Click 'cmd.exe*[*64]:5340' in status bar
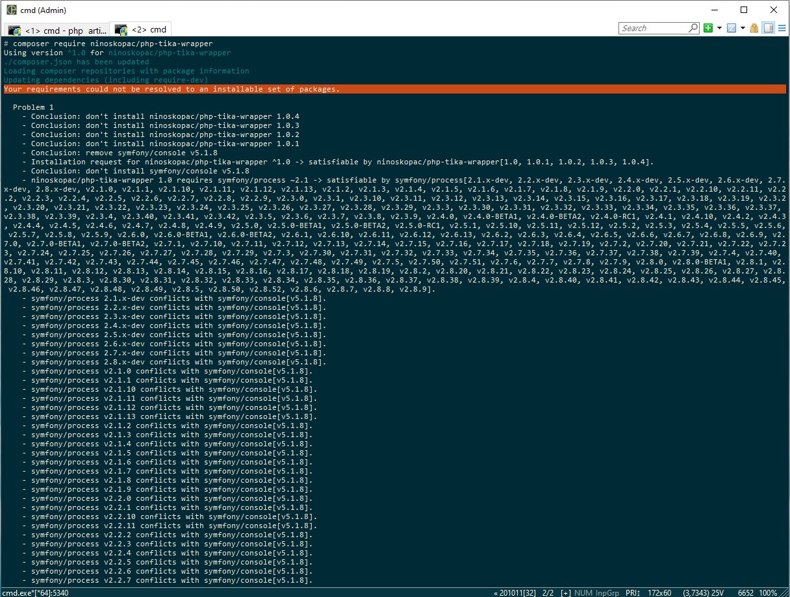 tap(34, 592)
